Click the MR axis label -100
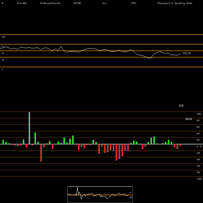 199,179
